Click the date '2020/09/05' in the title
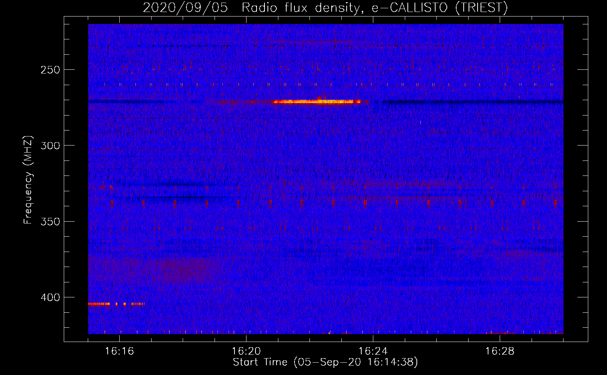Screen dimensions: 607x375 pos(185,7)
